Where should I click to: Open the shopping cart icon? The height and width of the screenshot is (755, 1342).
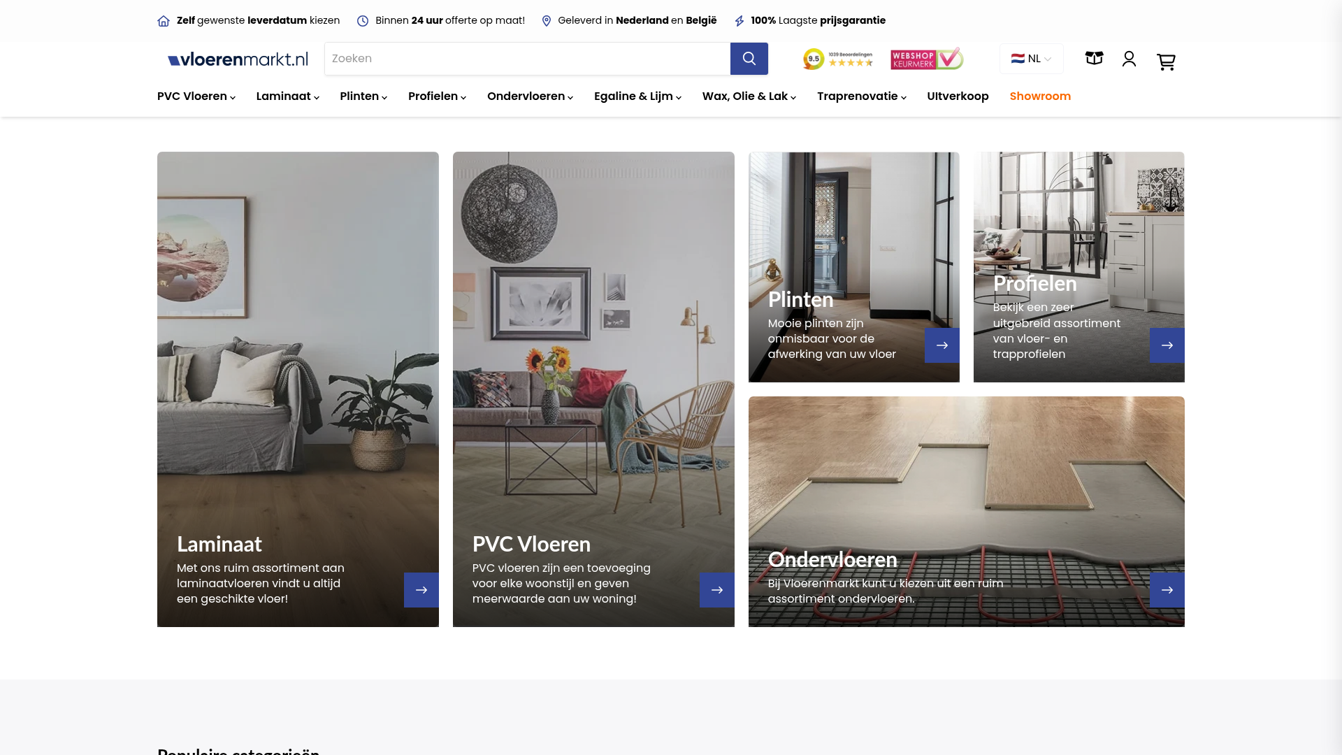coord(1166,62)
